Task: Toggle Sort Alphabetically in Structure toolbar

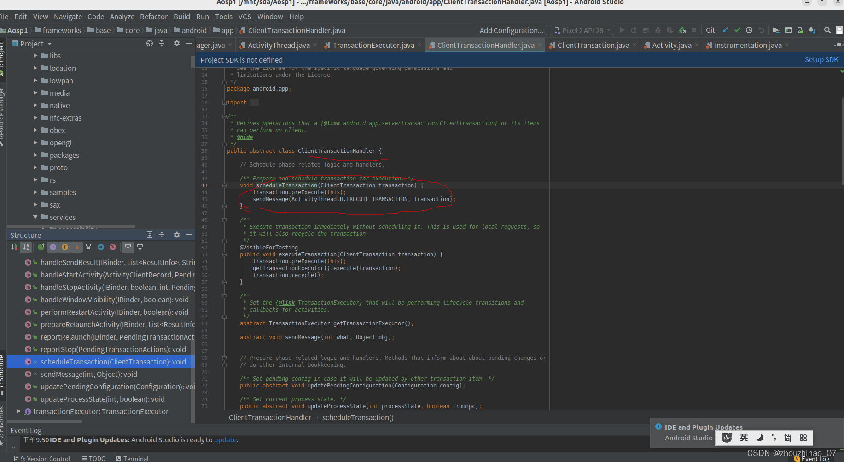Action: pyautogui.click(x=26, y=247)
